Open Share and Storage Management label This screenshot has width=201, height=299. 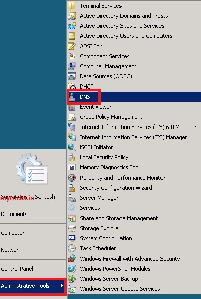click(119, 218)
